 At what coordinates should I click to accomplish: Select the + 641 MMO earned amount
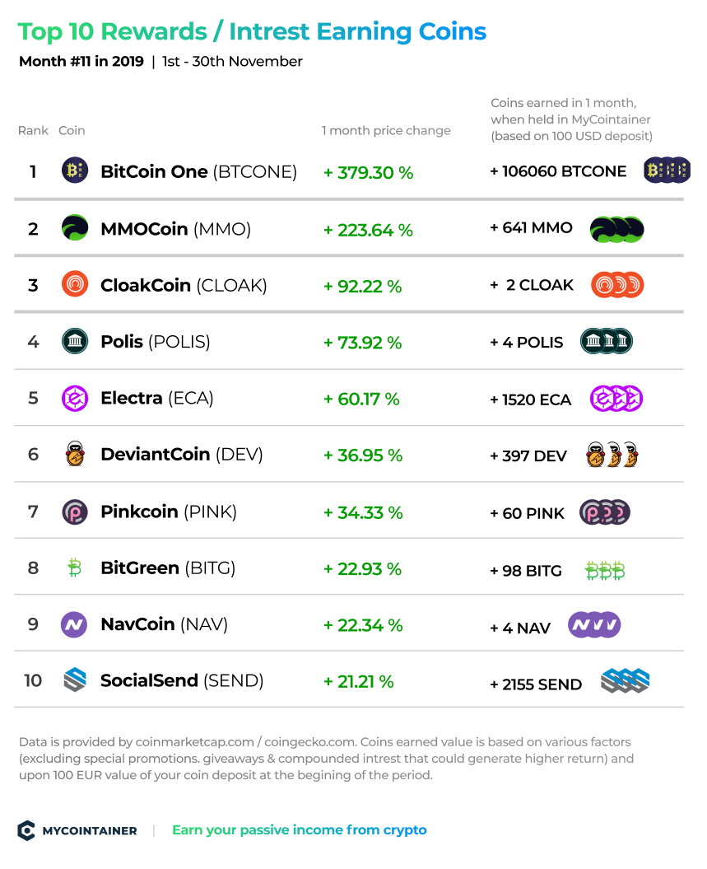(531, 228)
